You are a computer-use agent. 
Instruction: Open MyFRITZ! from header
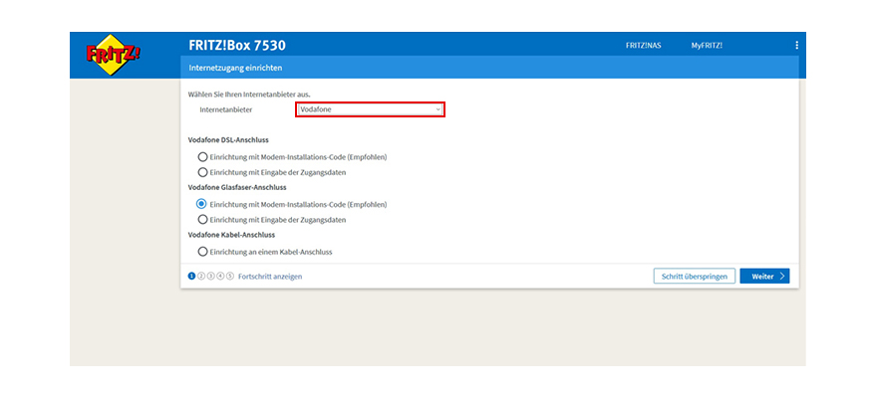[707, 45]
